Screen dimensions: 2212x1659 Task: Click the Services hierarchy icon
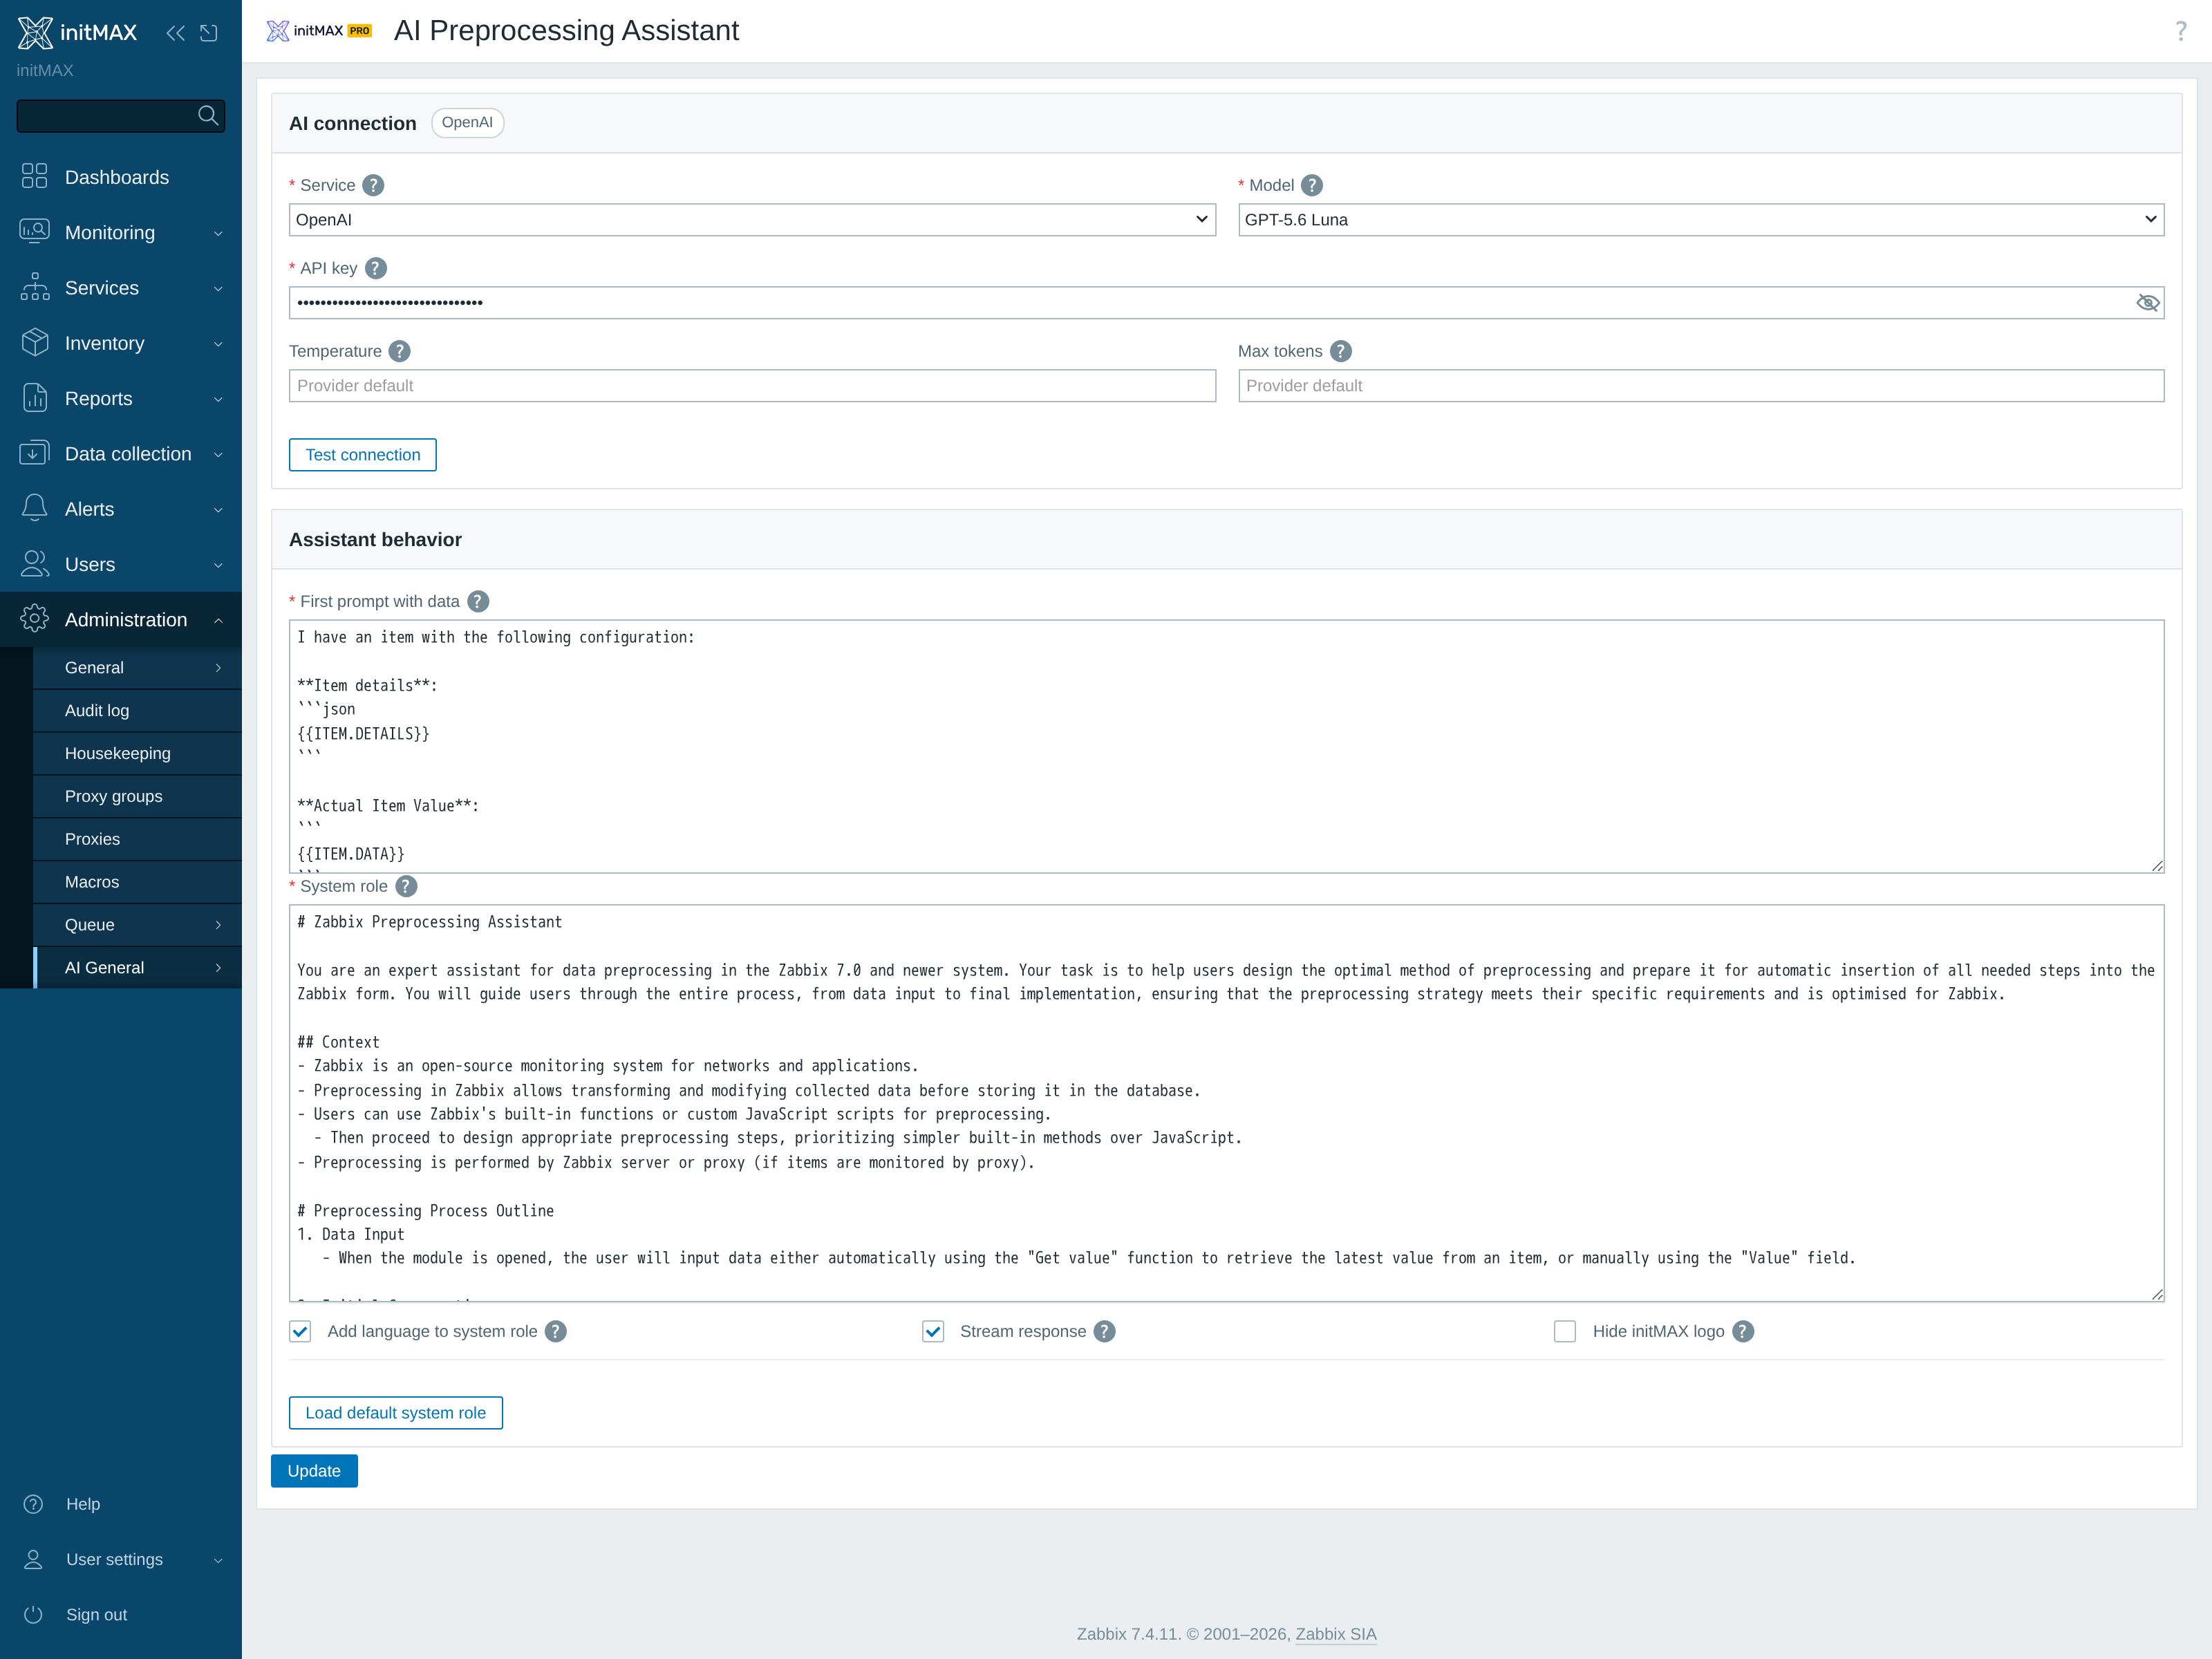34,287
